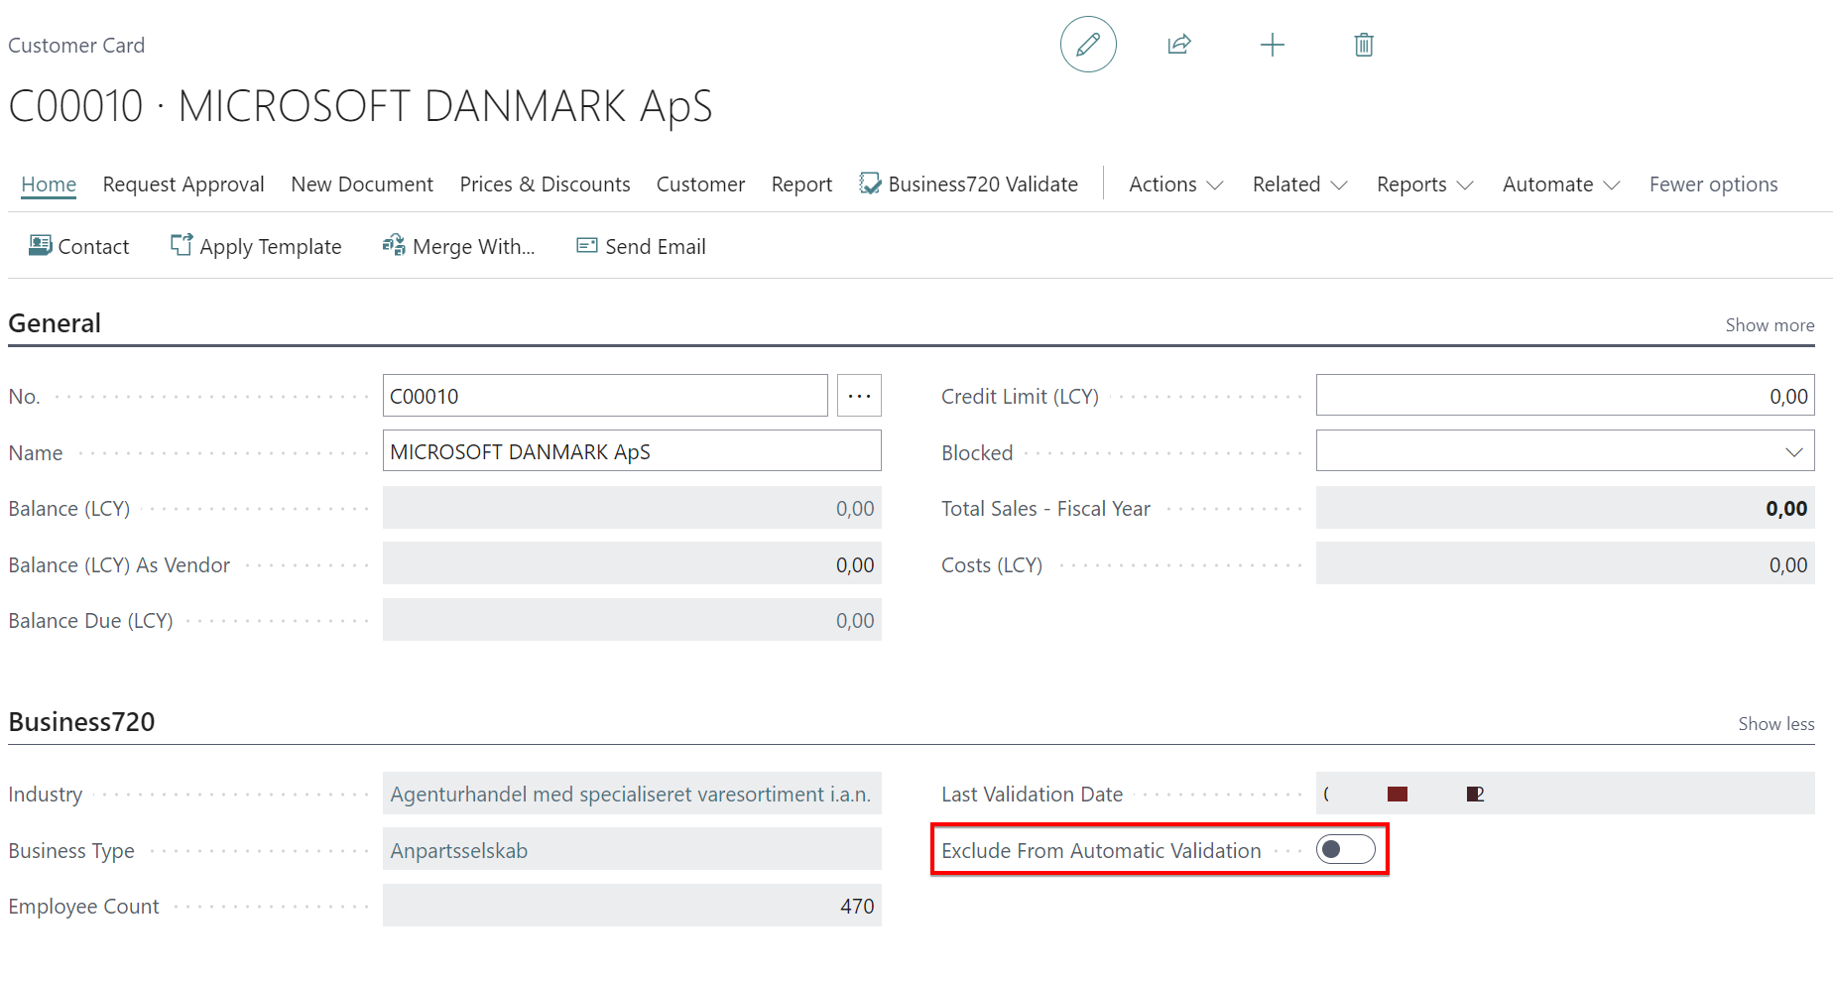The height and width of the screenshot is (984, 1833).
Task: Click the pencil edit icon
Action: 1088,45
